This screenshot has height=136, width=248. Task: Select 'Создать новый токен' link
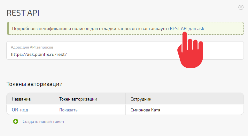click(x=43, y=121)
